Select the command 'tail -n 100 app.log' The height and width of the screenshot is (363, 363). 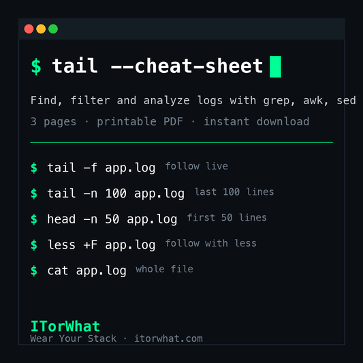116,193
